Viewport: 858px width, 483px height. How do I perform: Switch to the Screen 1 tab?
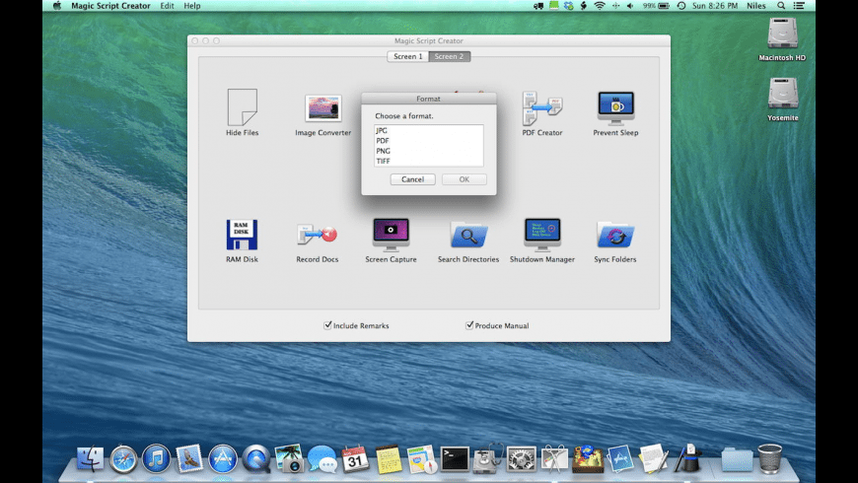click(x=407, y=56)
